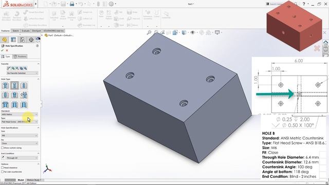Click Apply Defaults favorite icon
The image size is (329, 185).
(x=9, y=68)
